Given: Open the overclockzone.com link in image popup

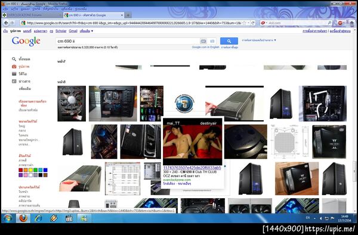Looking at the screenshot, I should (177, 180).
